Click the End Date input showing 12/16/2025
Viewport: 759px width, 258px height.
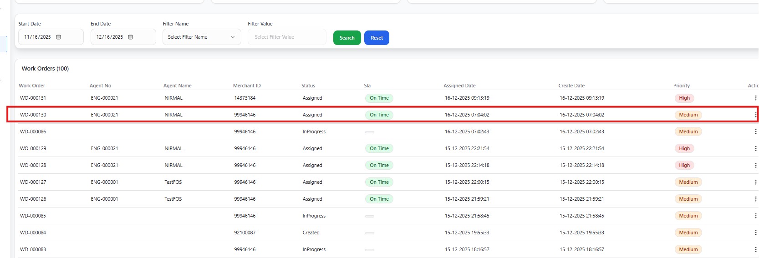[110, 37]
